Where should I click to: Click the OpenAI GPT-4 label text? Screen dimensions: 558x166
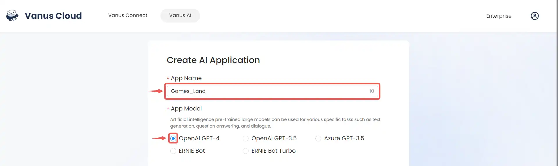[199, 139]
